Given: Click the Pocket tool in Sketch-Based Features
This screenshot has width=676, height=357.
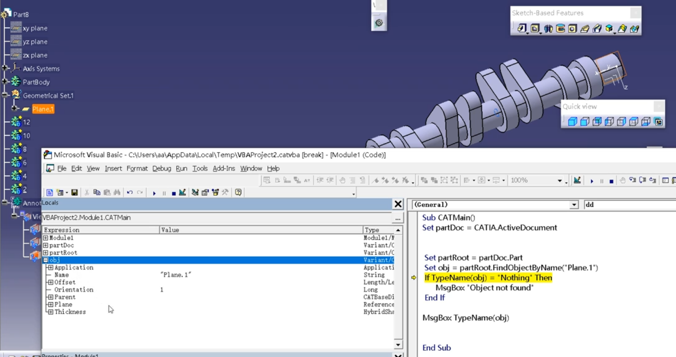Looking at the screenshot, I should pyautogui.click(x=535, y=28).
